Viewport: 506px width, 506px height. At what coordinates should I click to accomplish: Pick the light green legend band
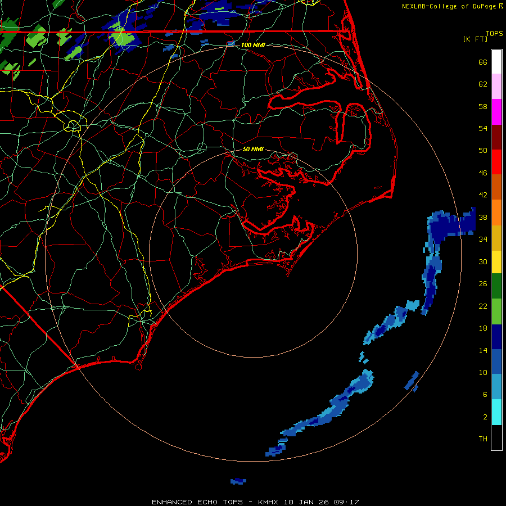point(496,311)
